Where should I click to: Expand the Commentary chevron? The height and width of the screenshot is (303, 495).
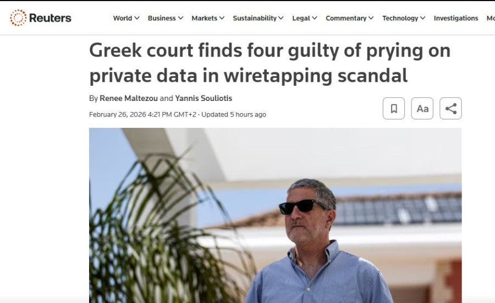pyautogui.click(x=371, y=18)
